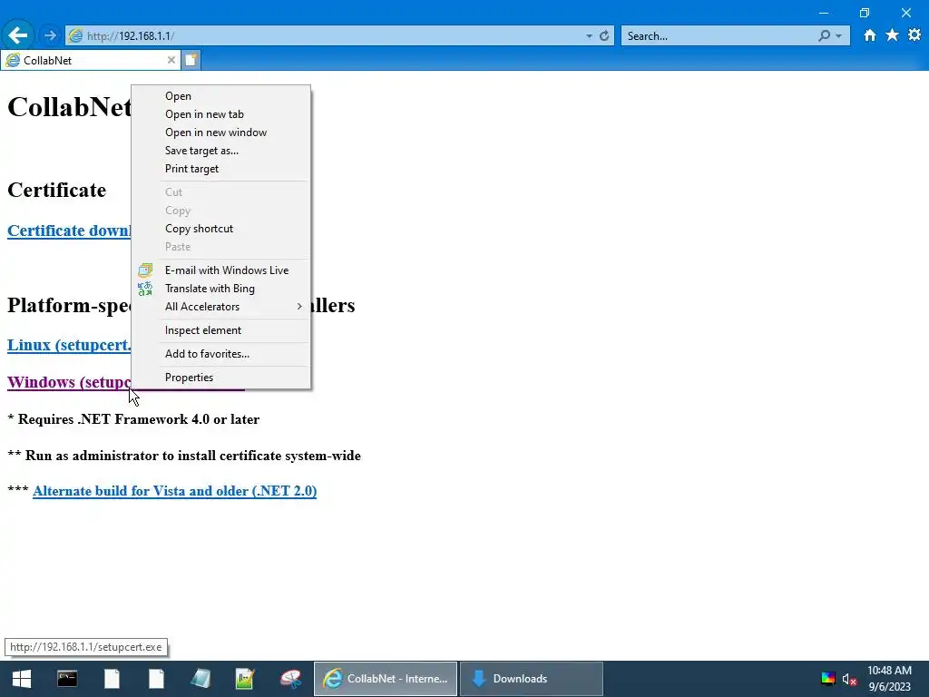Click the browser Back arrow button
This screenshot has width=929, height=697.
pyautogui.click(x=18, y=35)
